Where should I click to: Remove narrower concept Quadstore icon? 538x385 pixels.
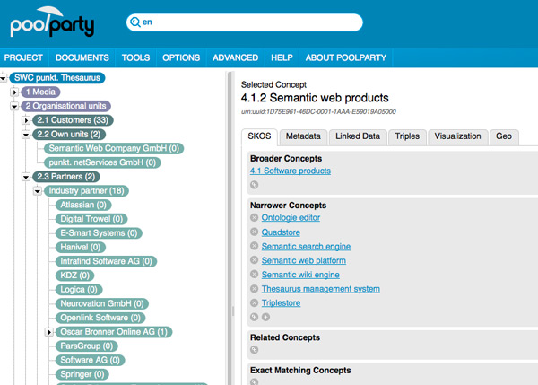255,232
